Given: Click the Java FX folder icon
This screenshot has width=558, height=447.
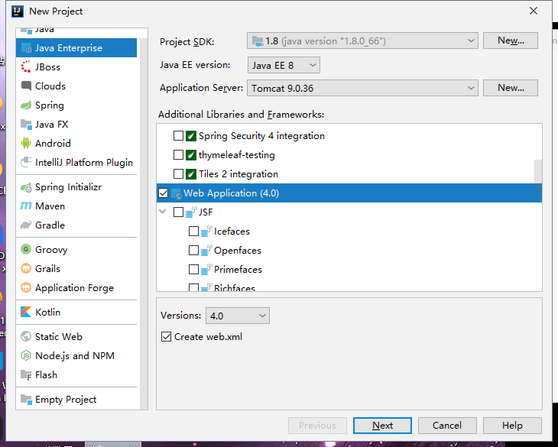Looking at the screenshot, I should [26, 124].
